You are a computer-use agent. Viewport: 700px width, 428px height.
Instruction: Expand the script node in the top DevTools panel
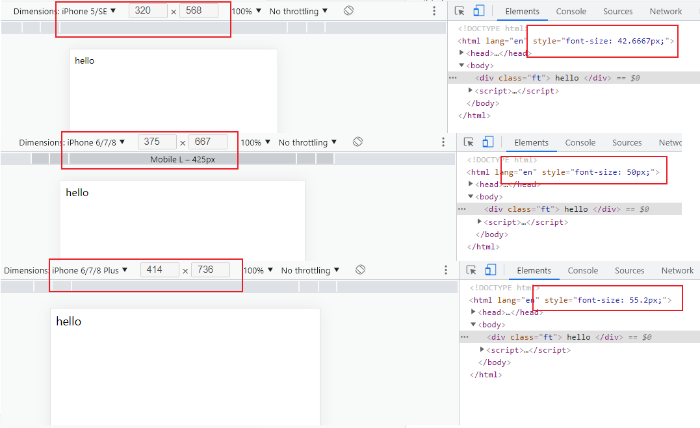tap(470, 90)
